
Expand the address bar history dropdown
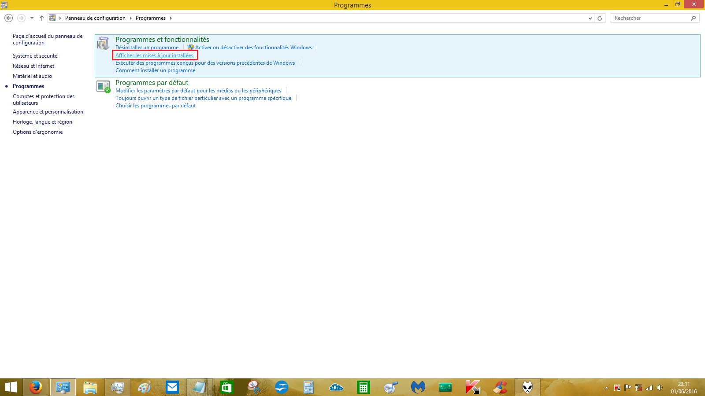pos(590,18)
